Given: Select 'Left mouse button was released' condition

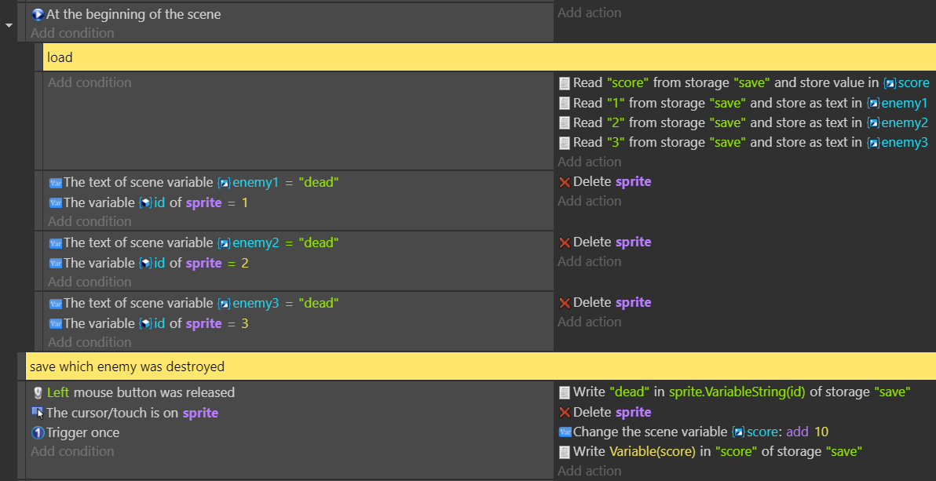Looking at the screenshot, I should pyautogui.click(x=141, y=392).
